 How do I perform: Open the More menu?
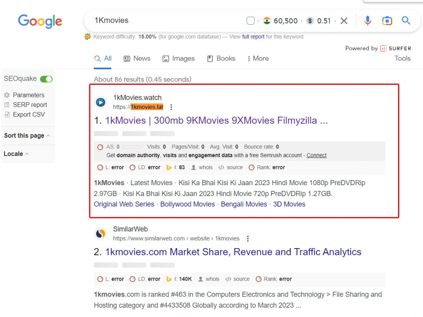point(258,58)
